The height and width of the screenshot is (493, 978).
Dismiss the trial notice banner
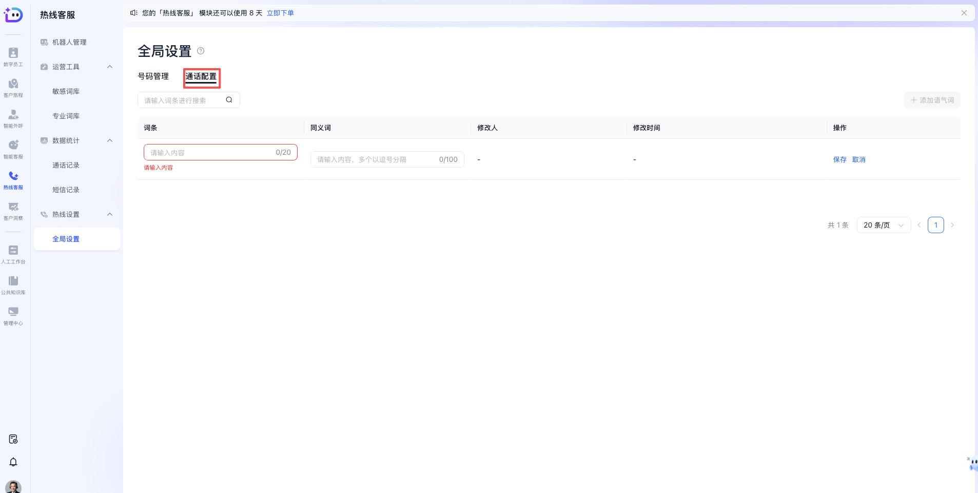(x=964, y=13)
